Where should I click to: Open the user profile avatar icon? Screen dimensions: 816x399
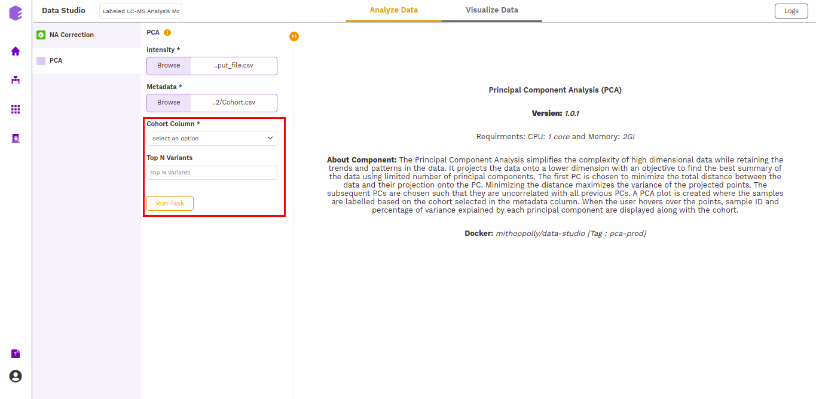tap(16, 376)
